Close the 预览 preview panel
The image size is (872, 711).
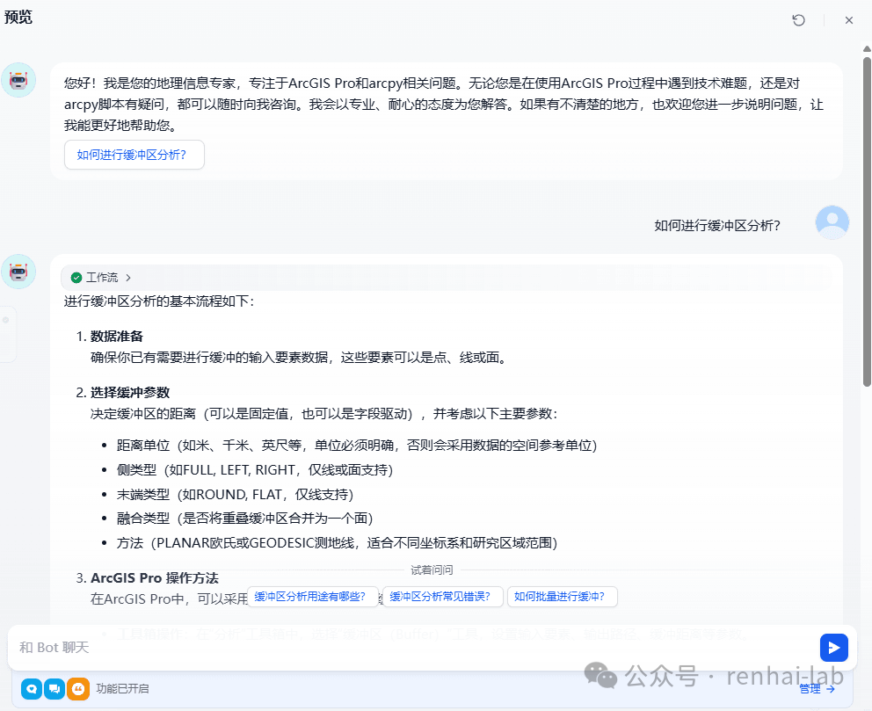tap(848, 19)
